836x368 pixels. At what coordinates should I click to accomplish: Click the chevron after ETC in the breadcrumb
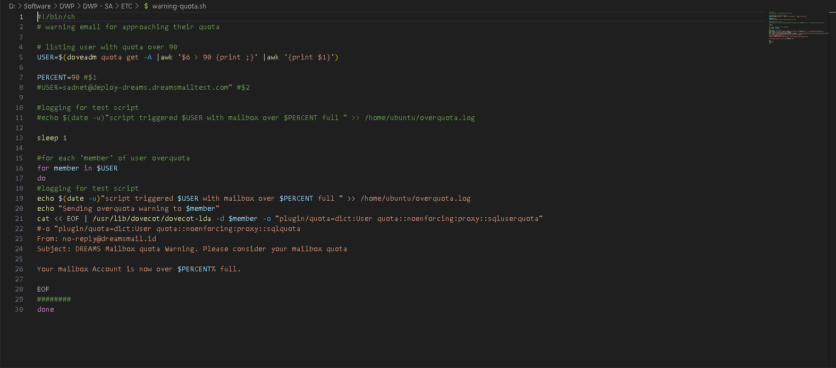137,6
